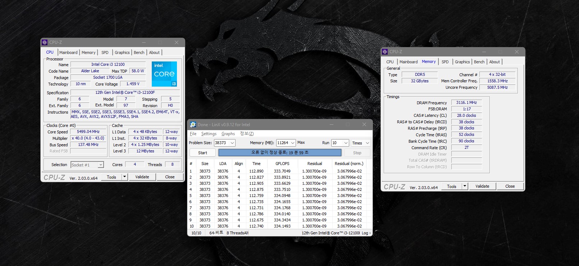Screen dimensions: 579x266
Task: Expand the Tools arrow in the left CPU-Z window
Action: pyautogui.click(x=124, y=177)
